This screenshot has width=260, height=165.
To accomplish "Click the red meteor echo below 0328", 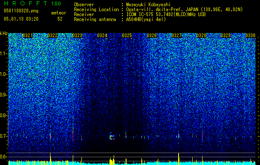I will coord(203,136).
